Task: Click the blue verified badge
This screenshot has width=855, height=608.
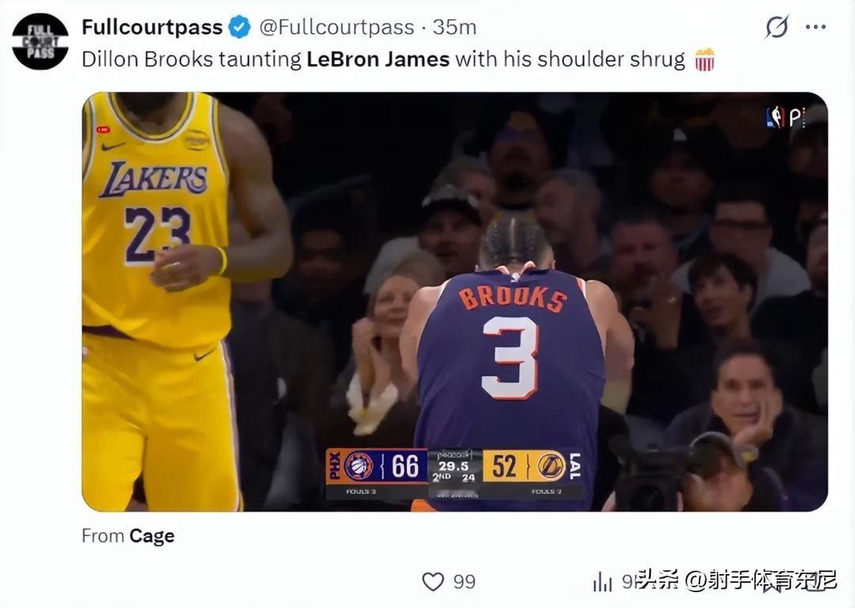Action: click(x=239, y=27)
